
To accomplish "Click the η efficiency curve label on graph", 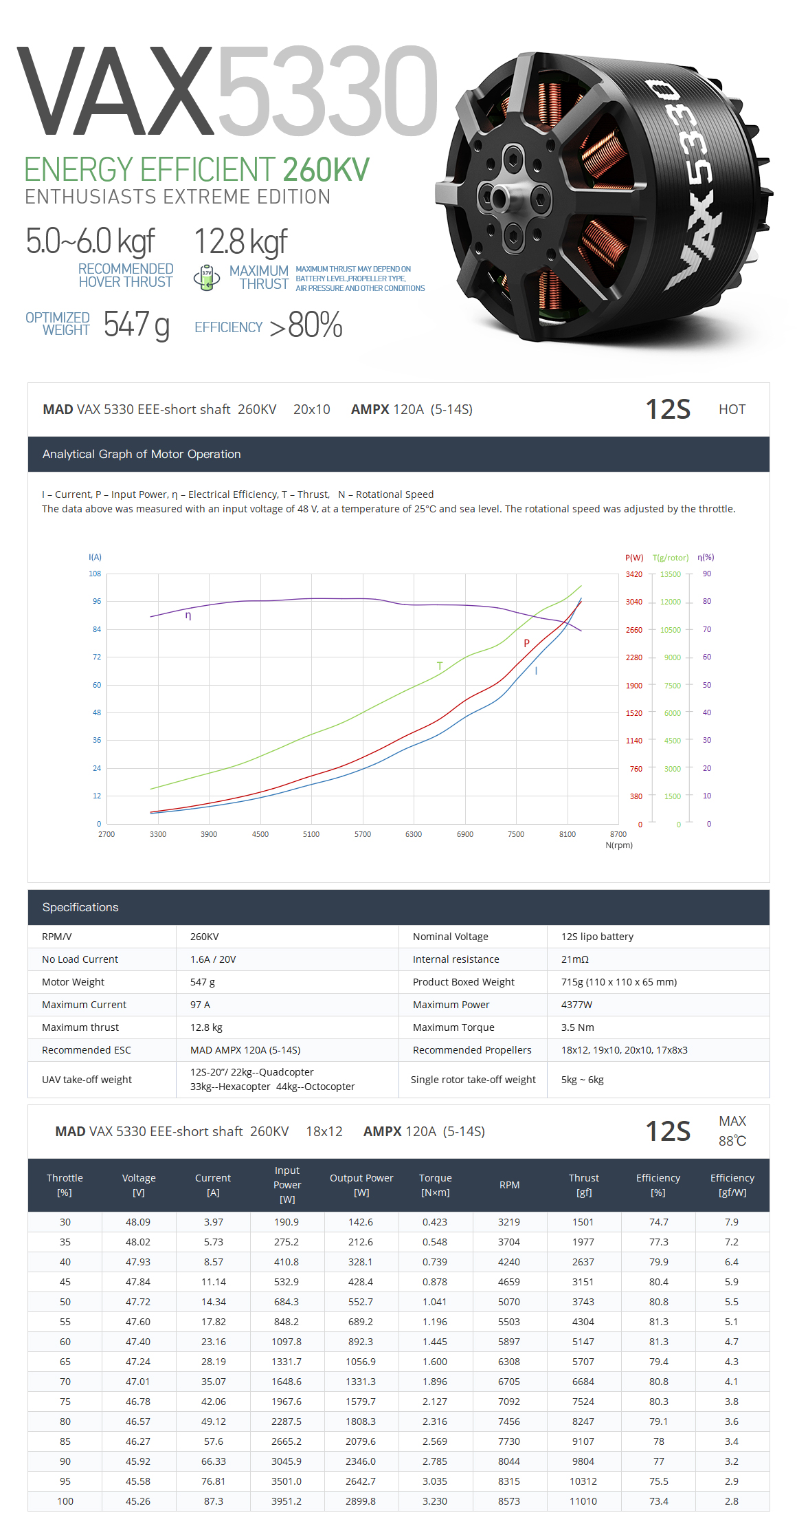I will (x=188, y=615).
